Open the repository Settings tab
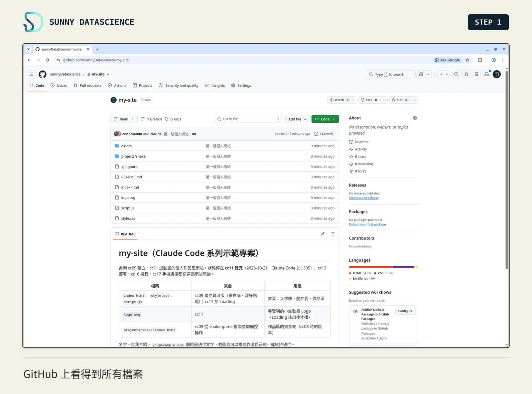 [241, 85]
